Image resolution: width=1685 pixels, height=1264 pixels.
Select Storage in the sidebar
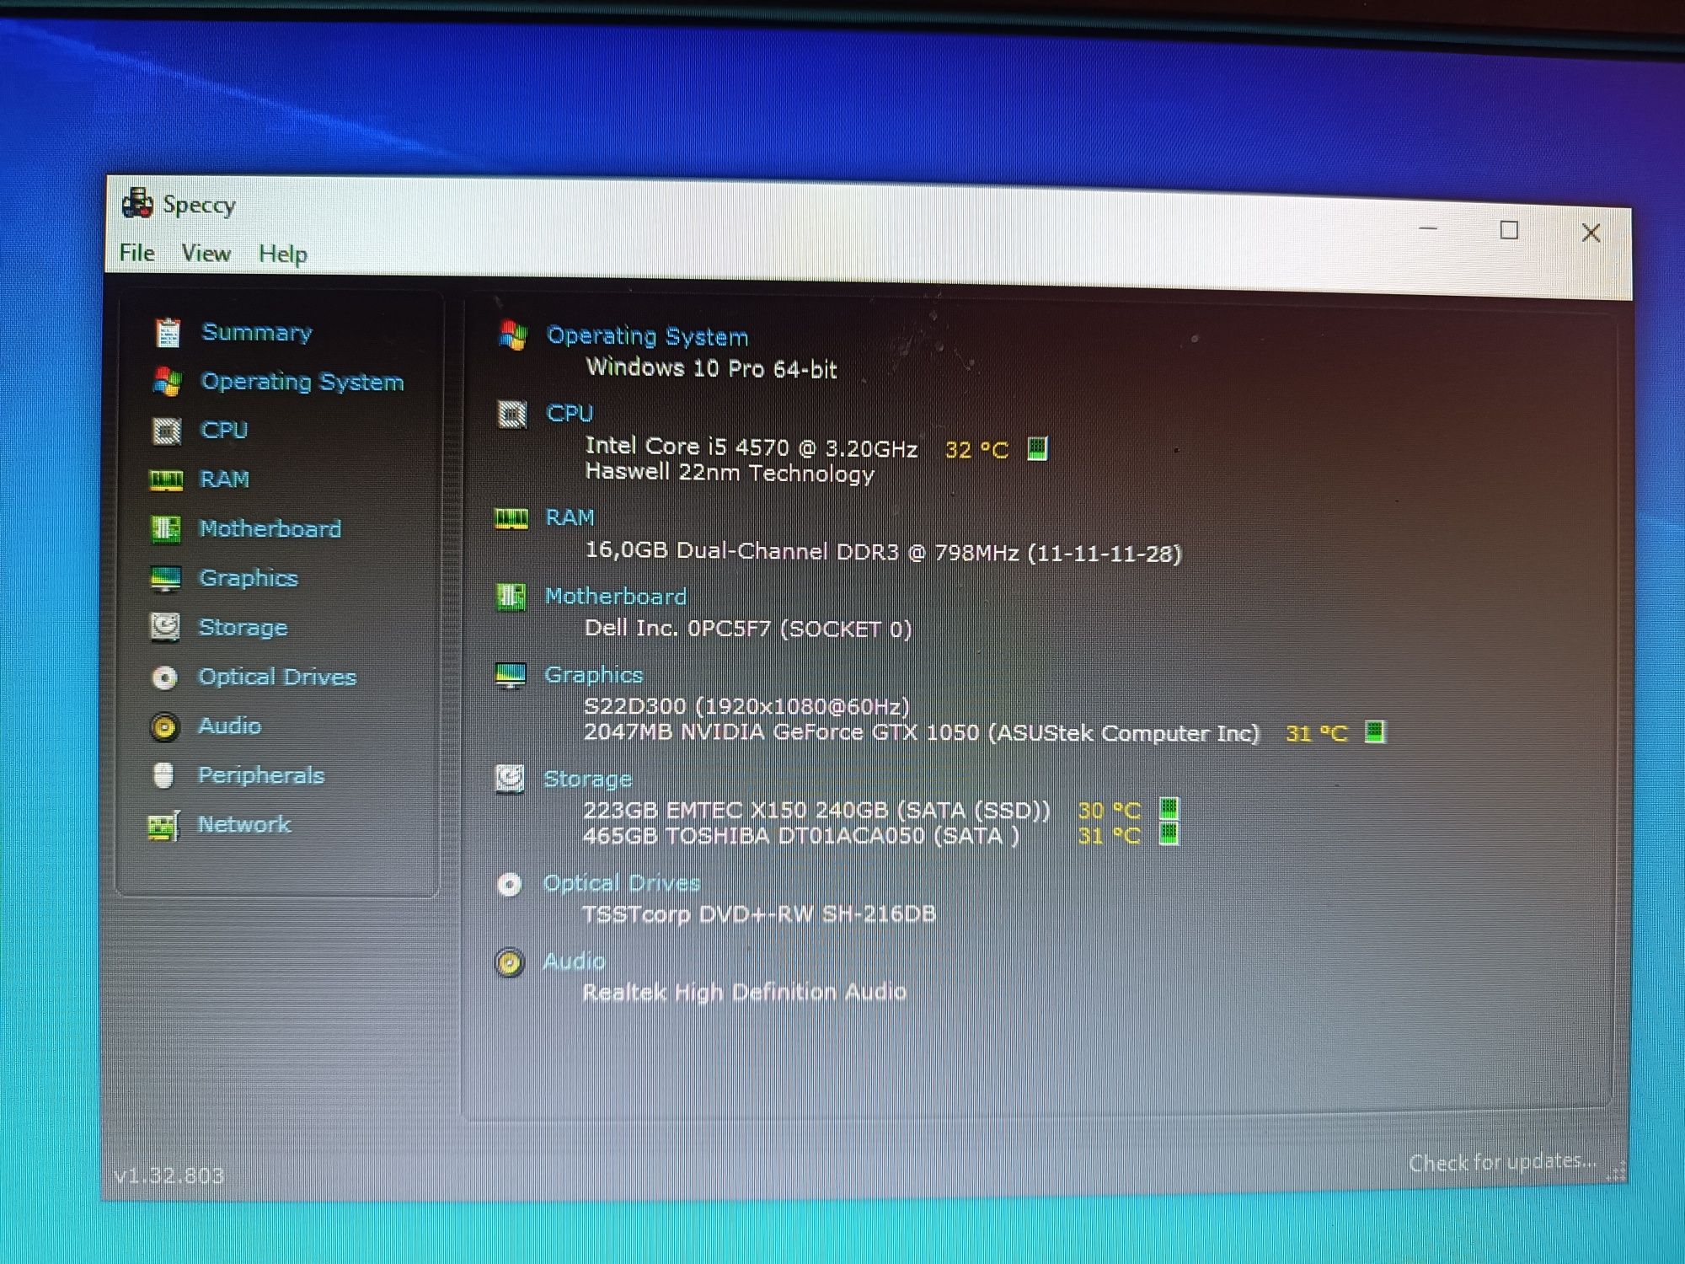point(243,627)
